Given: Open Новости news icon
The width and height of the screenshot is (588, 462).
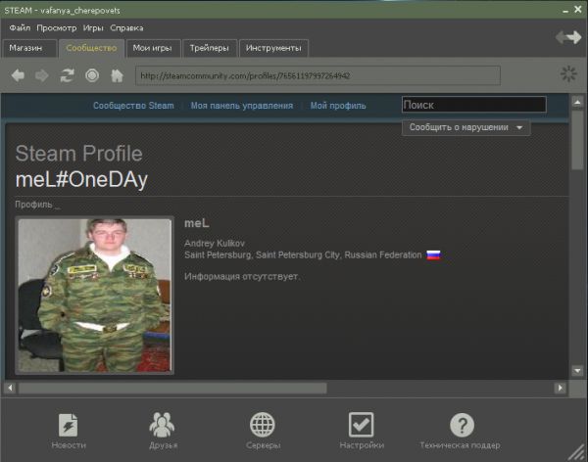Looking at the screenshot, I should 69,425.
